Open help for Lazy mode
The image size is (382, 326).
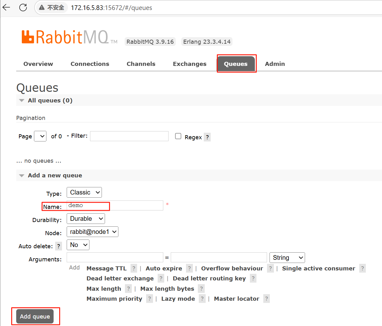pyautogui.click(x=202, y=299)
